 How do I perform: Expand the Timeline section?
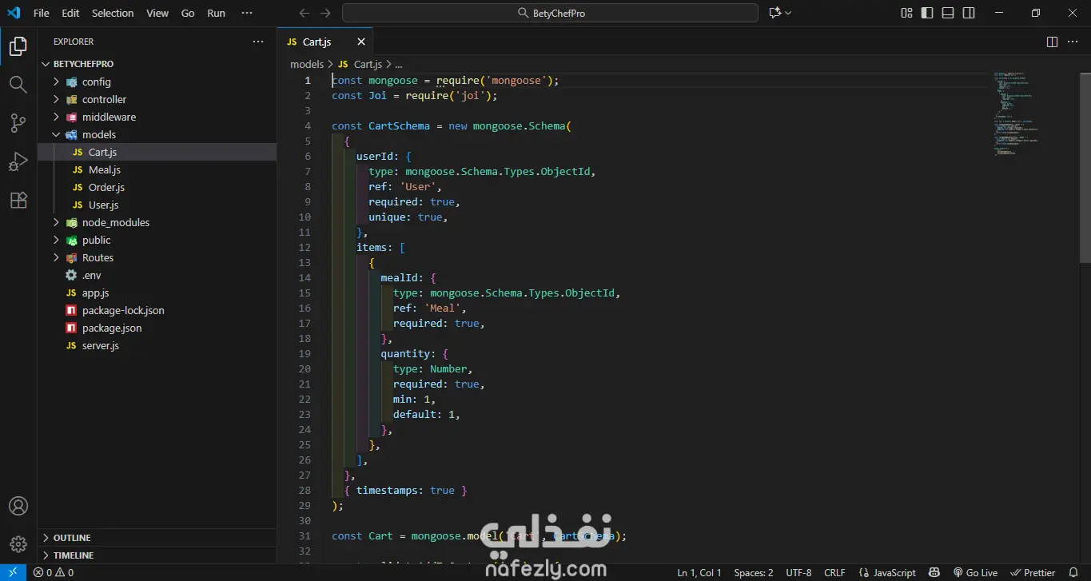(x=157, y=555)
